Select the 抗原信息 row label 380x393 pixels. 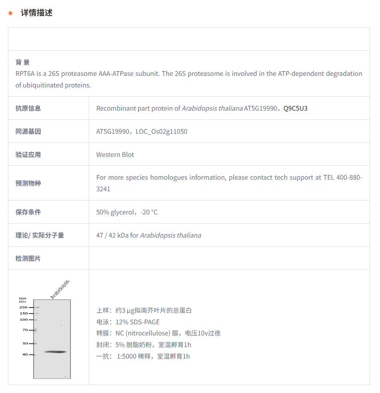pyautogui.click(x=28, y=108)
